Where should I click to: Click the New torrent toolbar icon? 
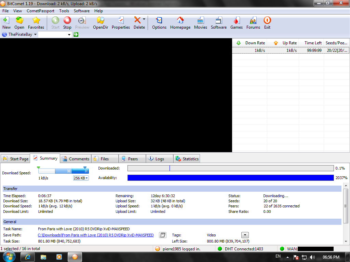6,20
